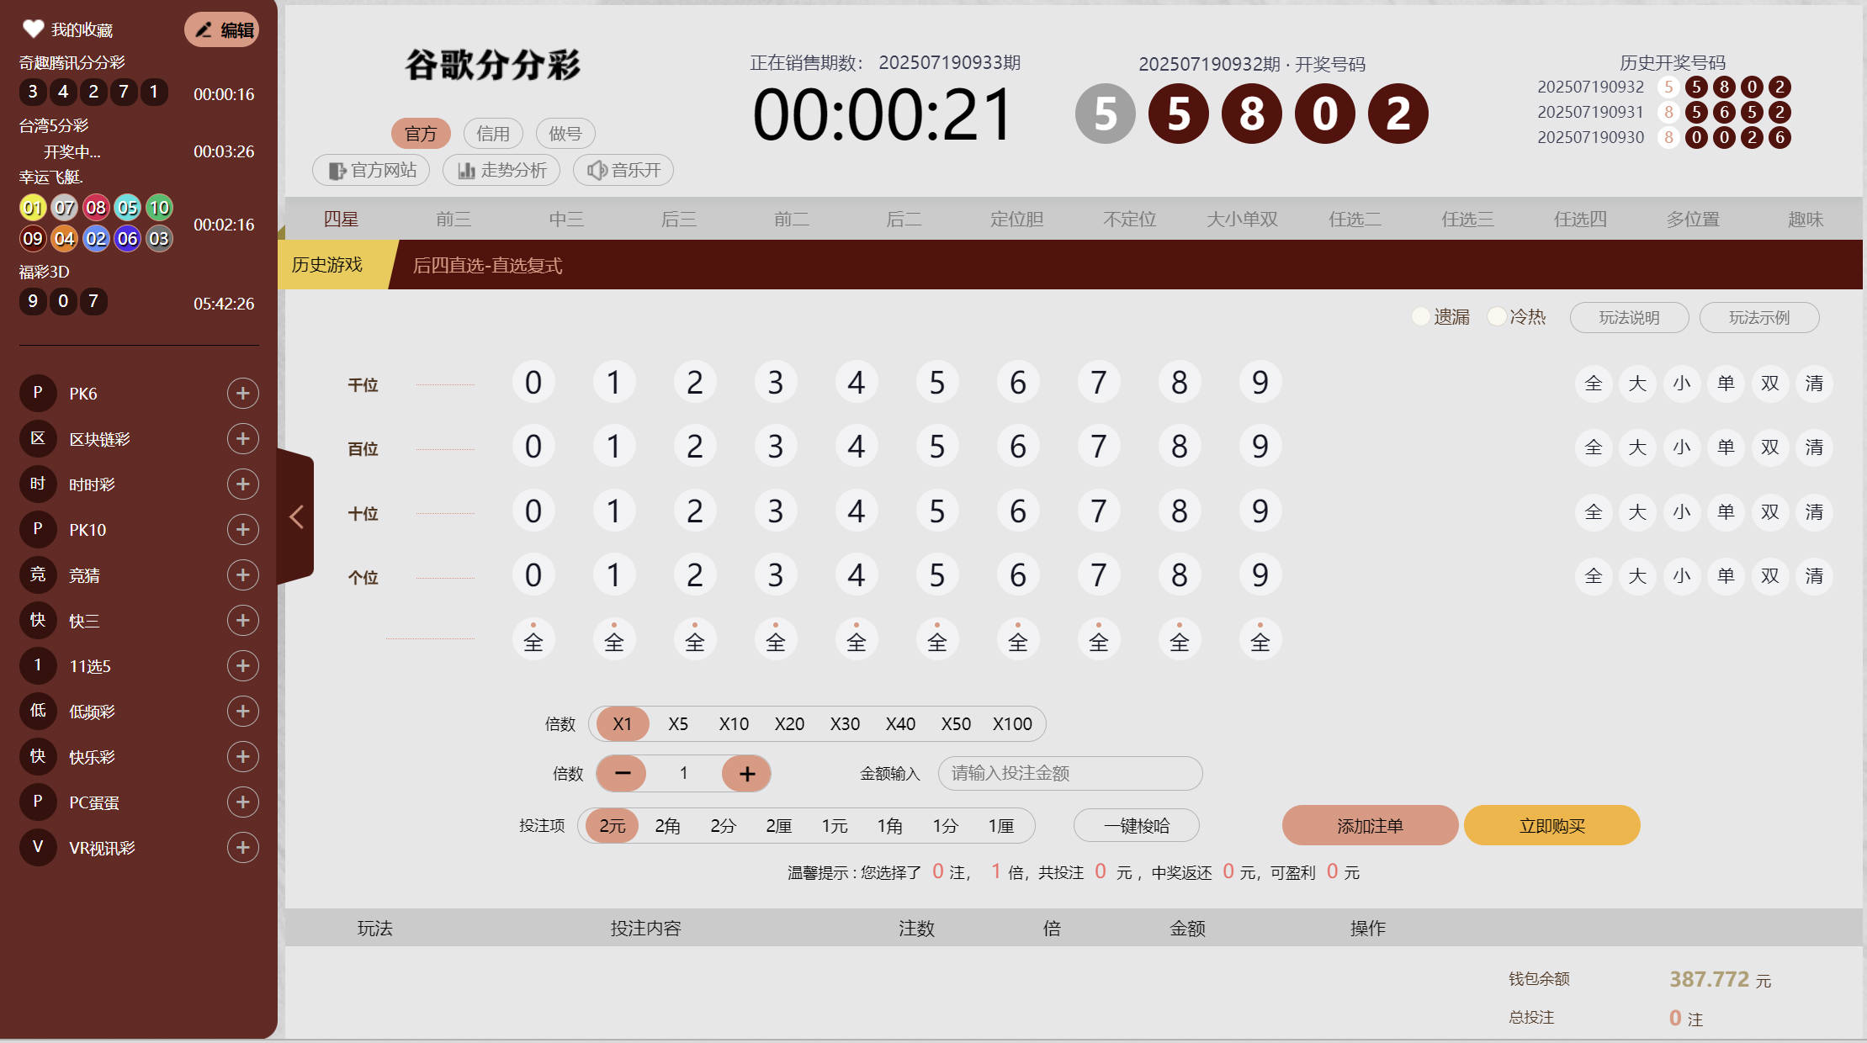Open the 历史游戏 dropdown
Image resolution: width=1867 pixels, height=1043 pixels.
tap(326, 264)
